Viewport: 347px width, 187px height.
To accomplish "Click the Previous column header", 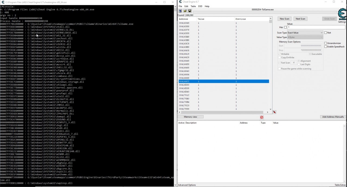I will [x=252, y=19].
